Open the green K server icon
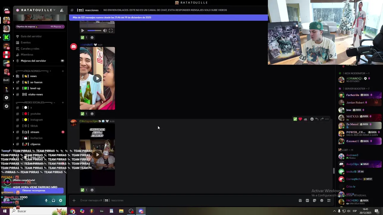383x215 pixels. point(6,37)
